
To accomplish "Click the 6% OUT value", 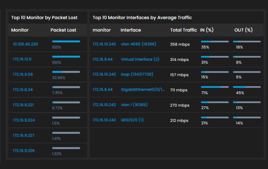I will click(x=239, y=77).
